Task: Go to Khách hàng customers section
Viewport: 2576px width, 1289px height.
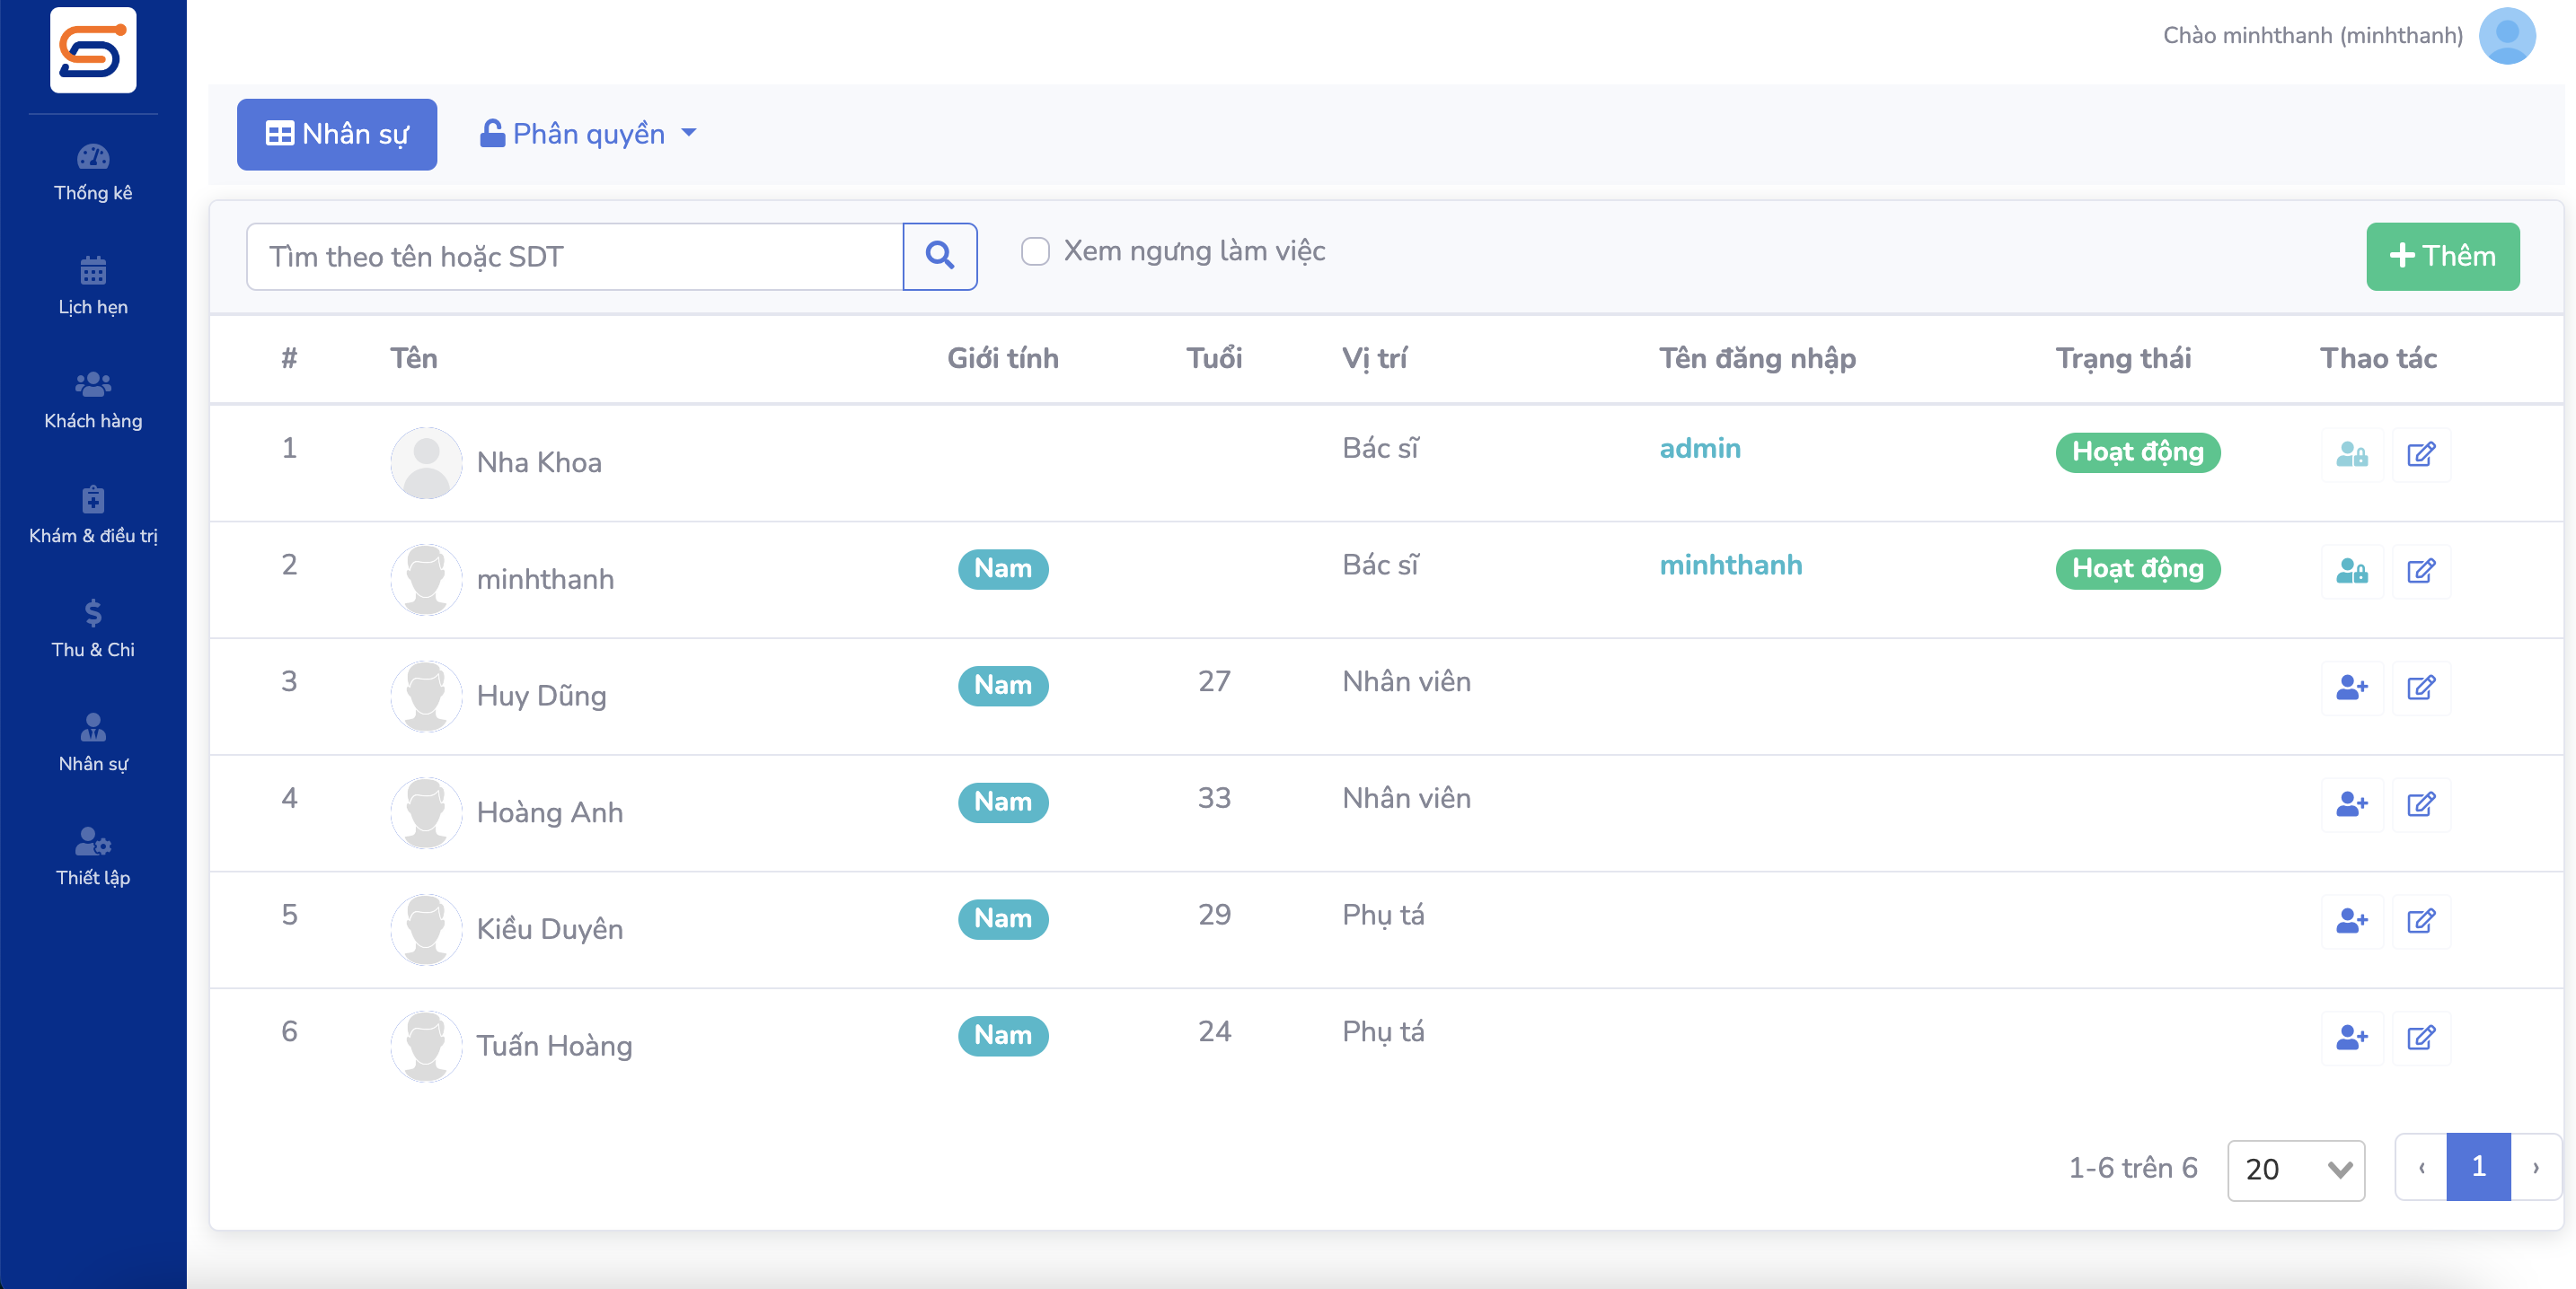Action: pyautogui.click(x=93, y=400)
